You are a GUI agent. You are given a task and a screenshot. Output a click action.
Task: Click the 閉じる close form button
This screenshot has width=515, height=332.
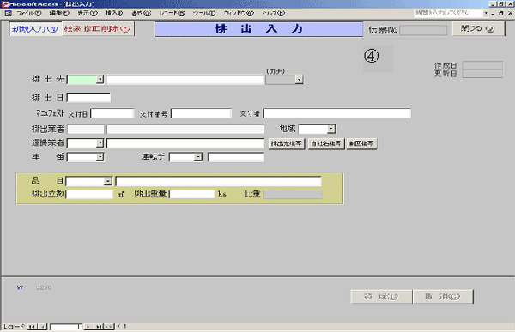click(478, 28)
